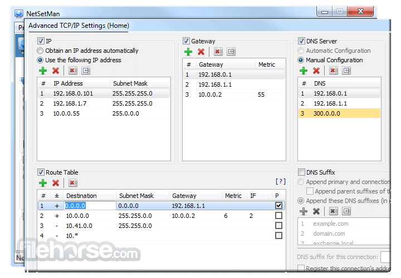
Task: Click the NetSetMan title bar app icon
Action: click(x=19, y=13)
